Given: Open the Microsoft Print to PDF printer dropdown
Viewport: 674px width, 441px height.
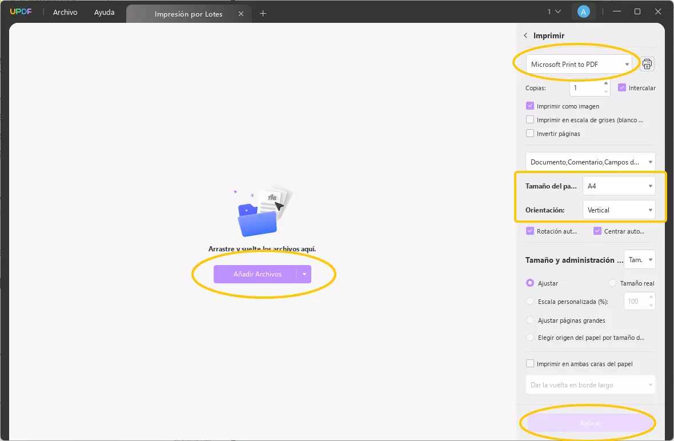Looking at the screenshot, I should (579, 64).
